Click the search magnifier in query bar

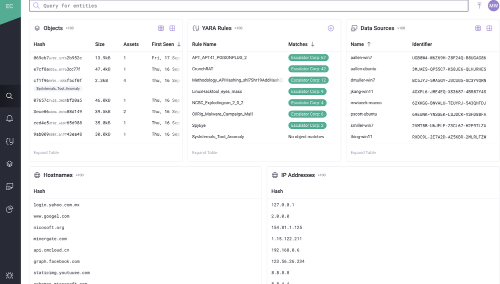[36, 5]
